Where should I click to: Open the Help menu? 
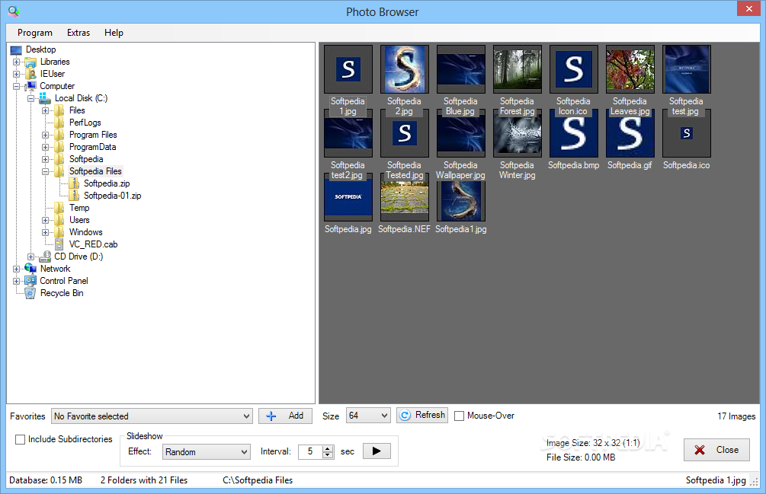114,33
